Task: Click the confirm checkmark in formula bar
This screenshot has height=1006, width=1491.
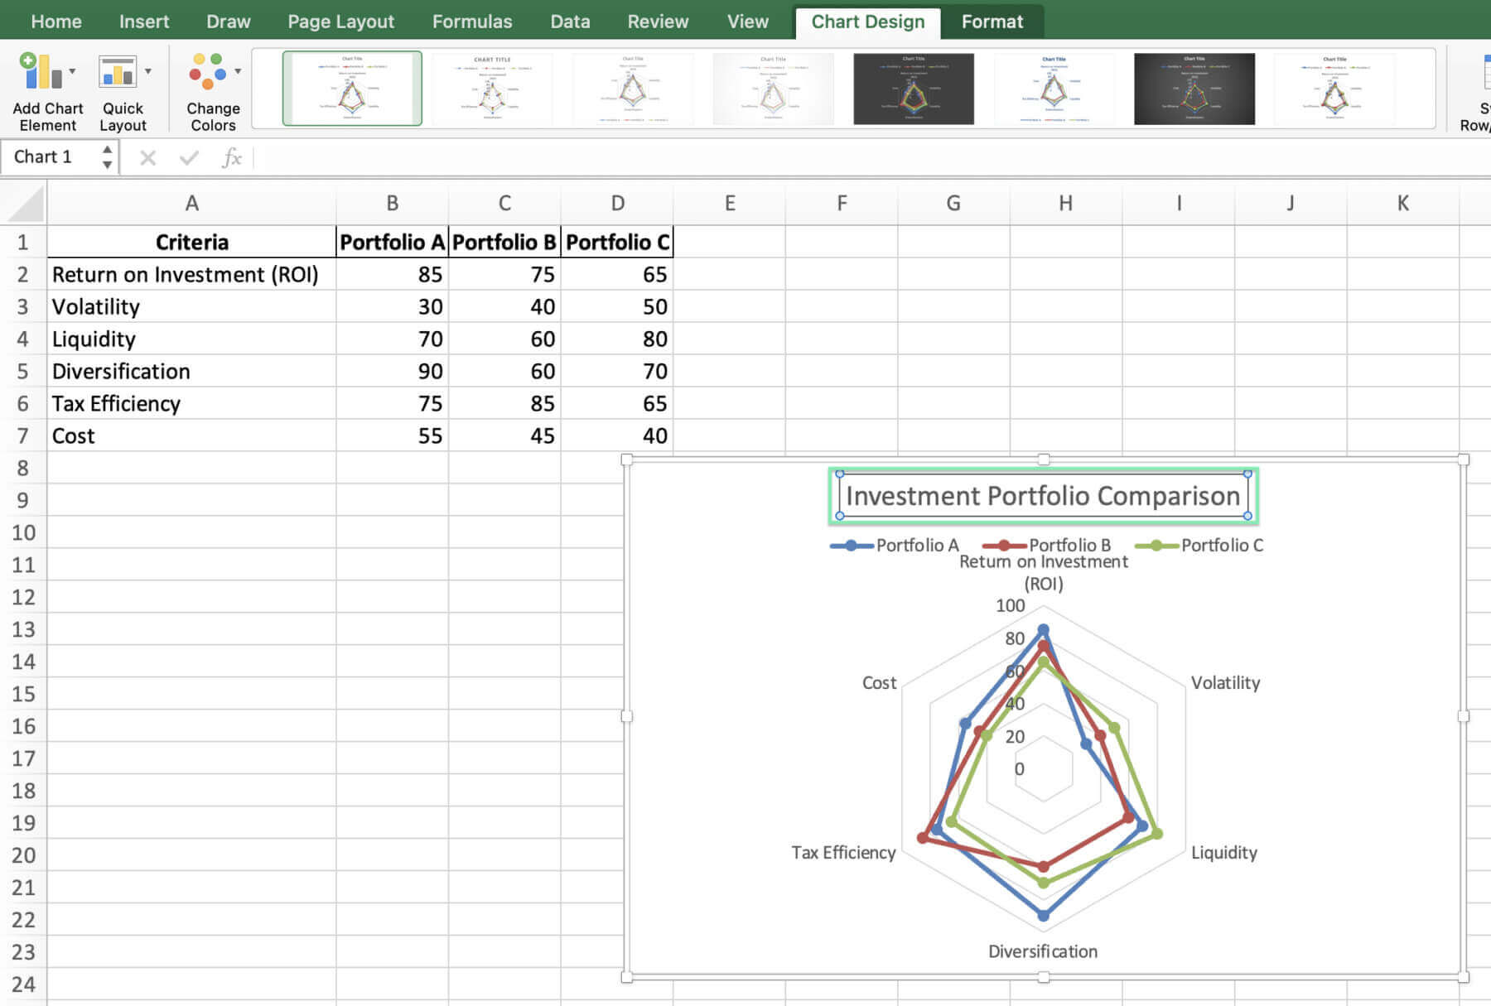Action: [189, 157]
